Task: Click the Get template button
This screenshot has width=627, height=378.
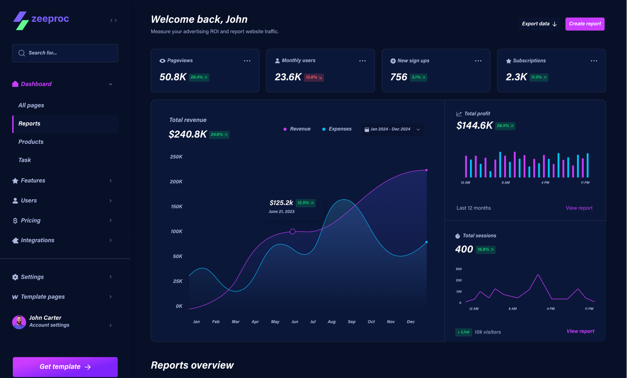Action: (65, 367)
